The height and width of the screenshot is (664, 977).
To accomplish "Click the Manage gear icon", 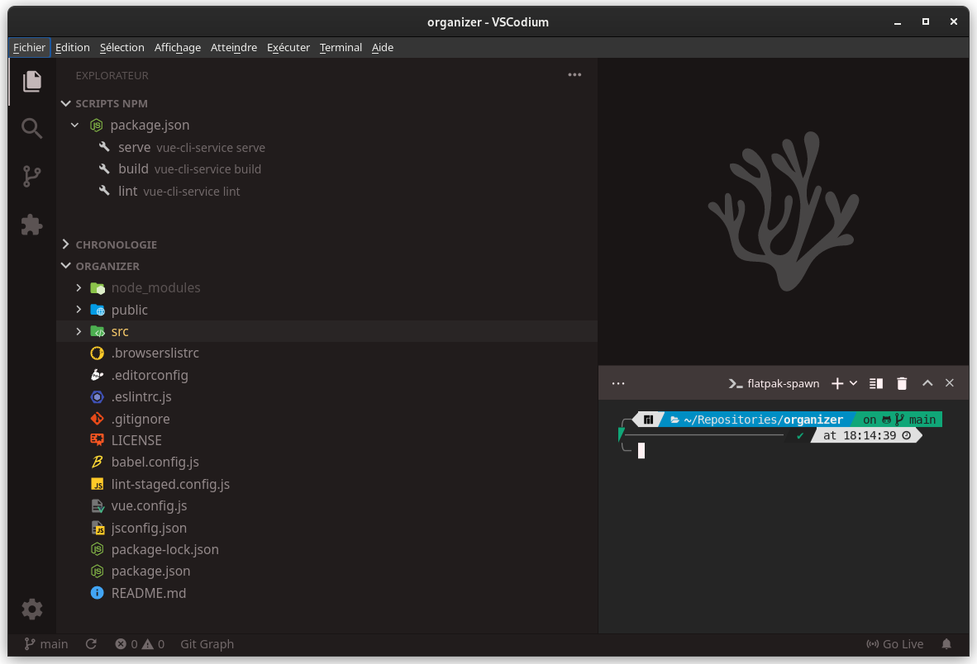I will point(31,609).
